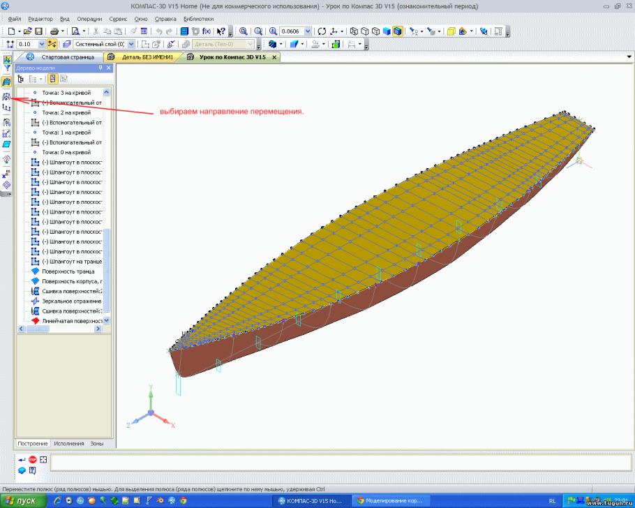Click the red STOP command icon
The width and height of the screenshot is (635, 508).
[33, 460]
